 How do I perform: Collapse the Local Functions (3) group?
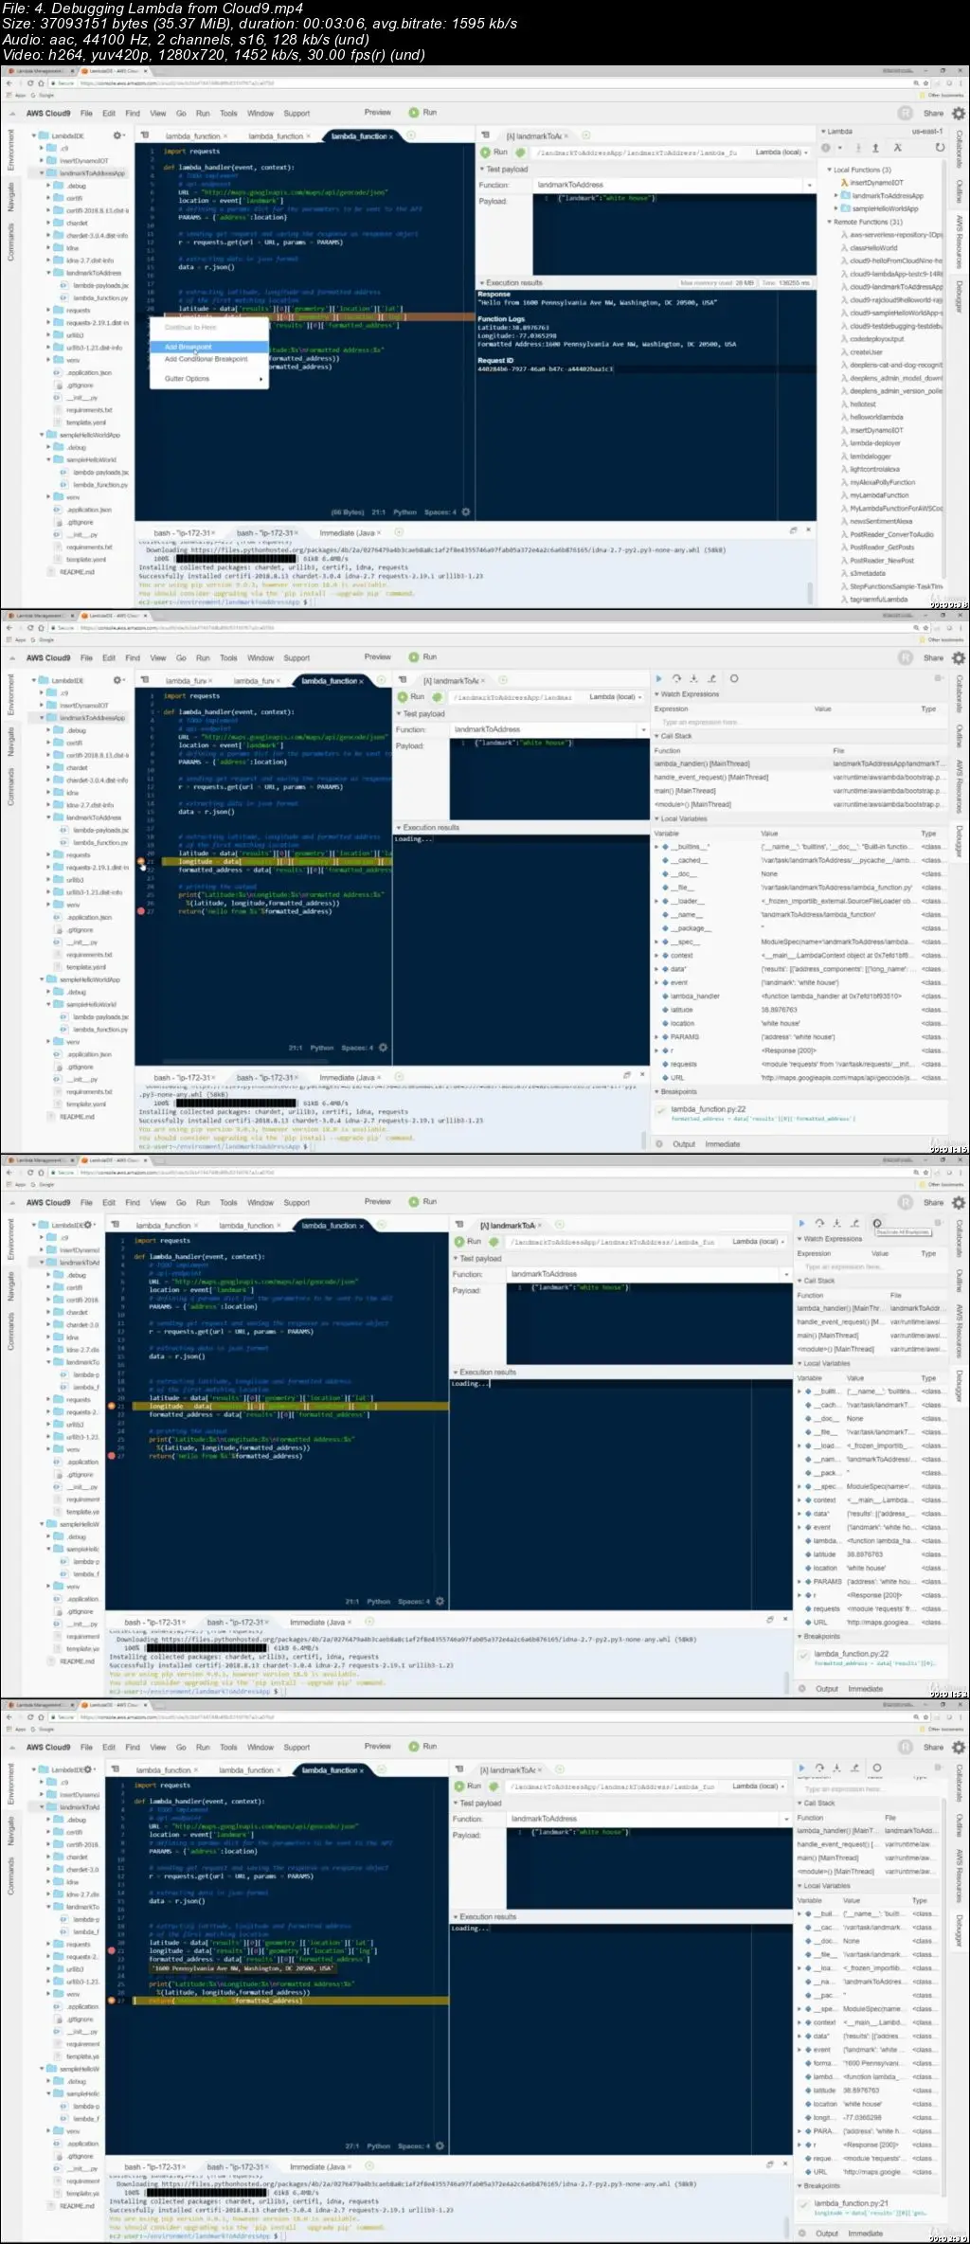(830, 170)
